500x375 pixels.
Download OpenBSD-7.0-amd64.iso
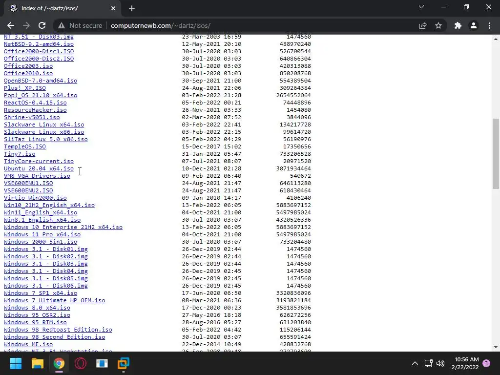coord(41,81)
